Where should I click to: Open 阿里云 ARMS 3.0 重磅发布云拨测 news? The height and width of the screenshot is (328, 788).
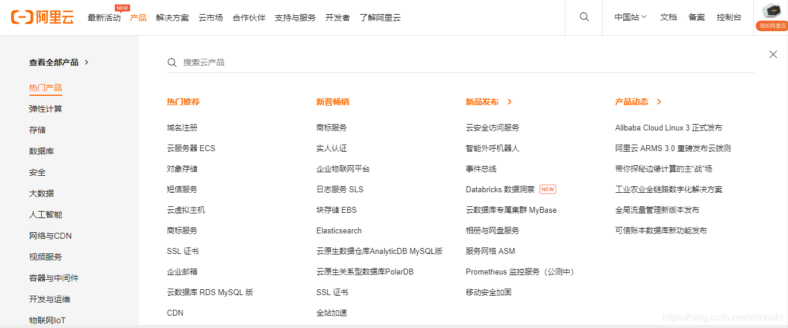[673, 148]
